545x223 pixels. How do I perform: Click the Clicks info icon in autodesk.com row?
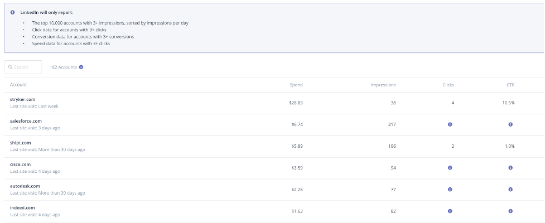450,190
